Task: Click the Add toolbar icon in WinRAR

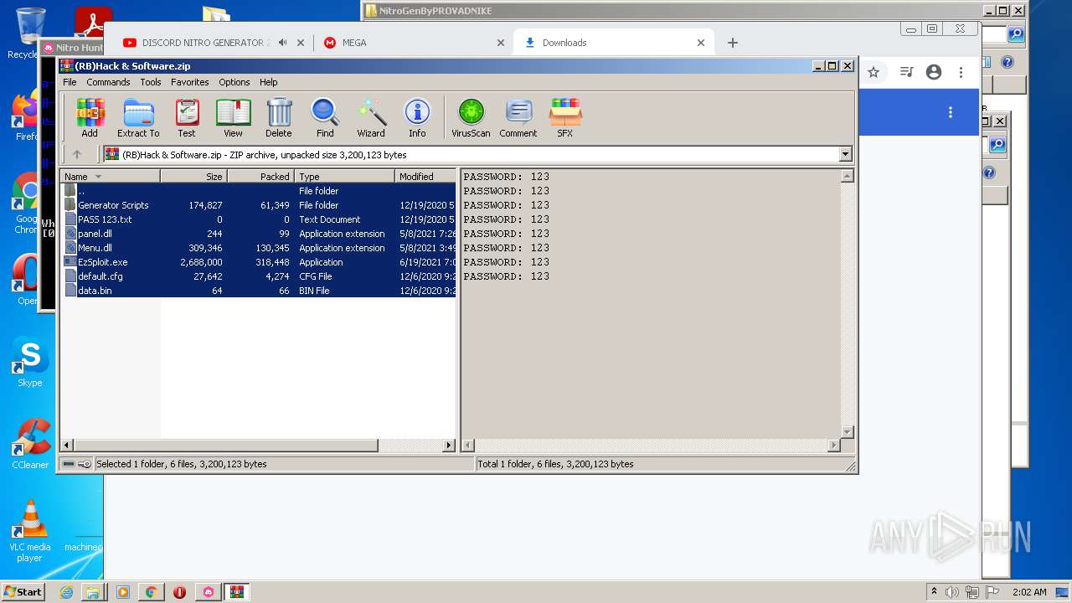Action: coord(90,118)
